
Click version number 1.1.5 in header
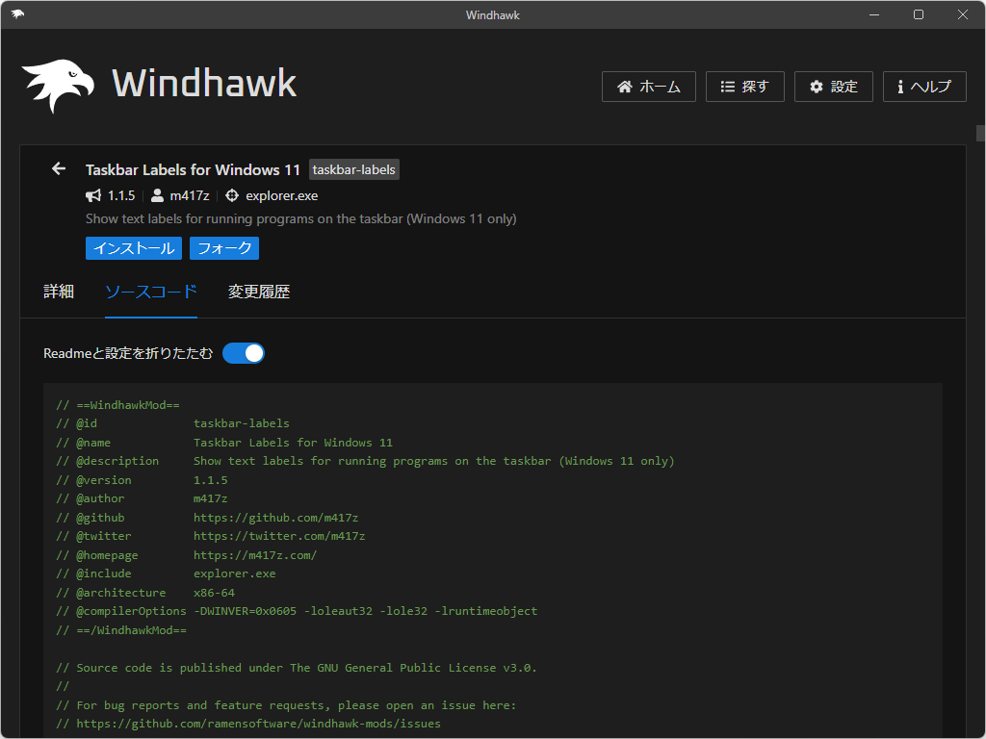tap(121, 196)
